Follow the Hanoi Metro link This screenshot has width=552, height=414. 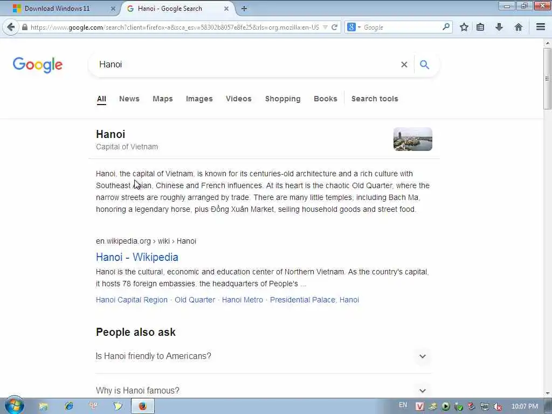click(242, 300)
